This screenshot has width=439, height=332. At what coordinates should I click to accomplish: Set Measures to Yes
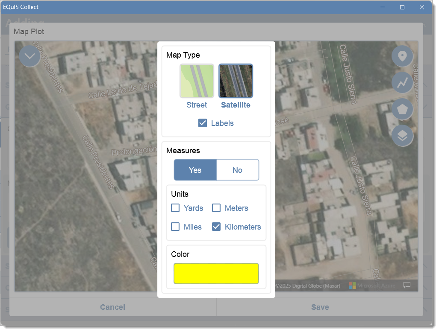coord(195,170)
